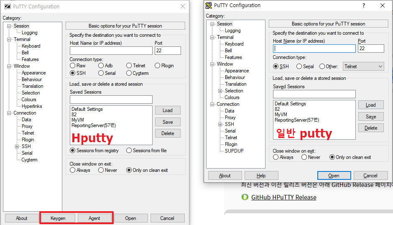Select MyVM session in HPuTTY list
This screenshot has width=393, height=225.
[78, 120]
